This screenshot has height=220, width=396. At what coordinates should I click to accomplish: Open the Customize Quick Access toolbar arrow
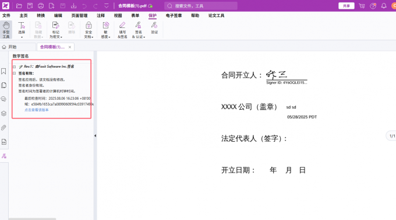click(x=107, y=6)
